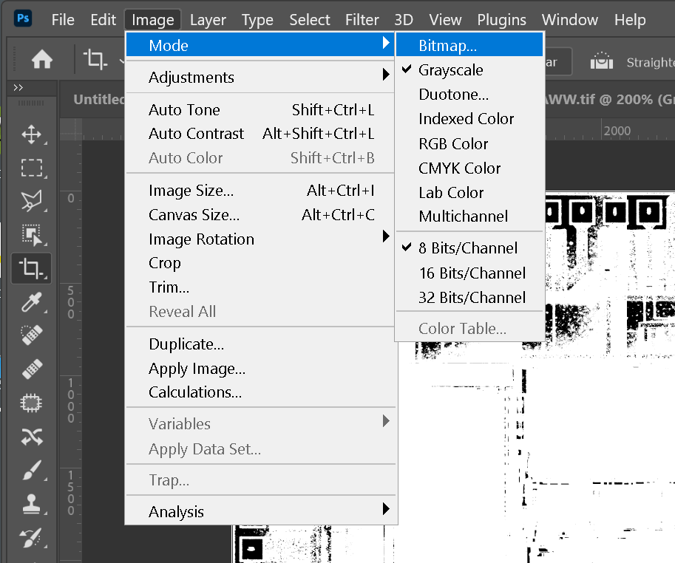
Task: Open the Window menu
Action: coord(569,20)
